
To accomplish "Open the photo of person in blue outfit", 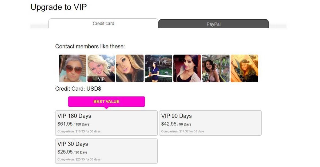I will pyautogui.click(x=158, y=68).
